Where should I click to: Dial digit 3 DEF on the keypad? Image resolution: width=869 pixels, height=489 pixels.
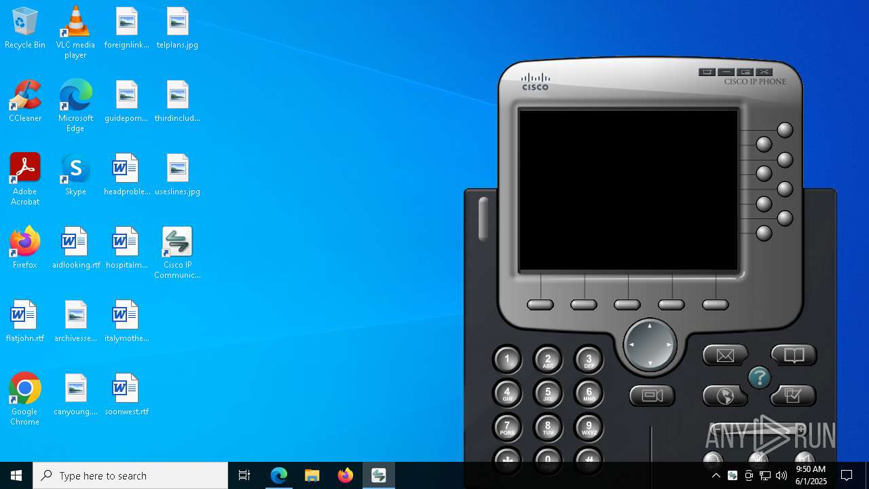coord(589,359)
